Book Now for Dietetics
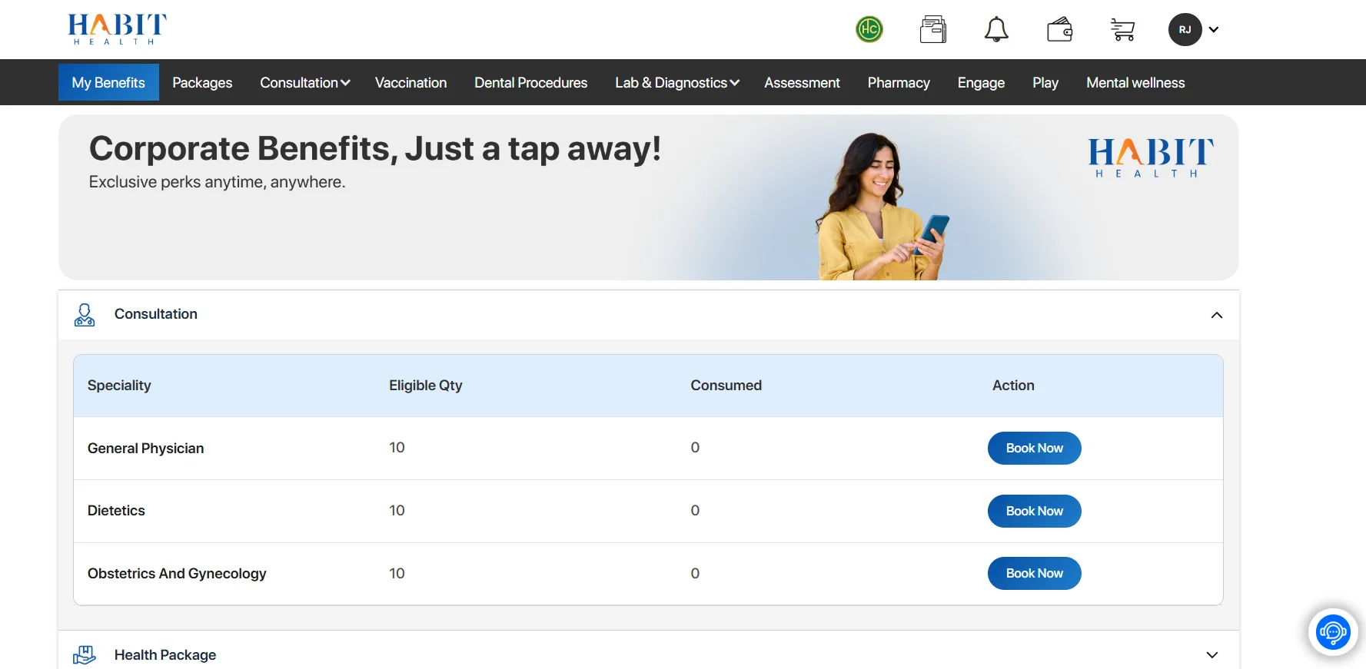The height and width of the screenshot is (669, 1366). [1034, 511]
